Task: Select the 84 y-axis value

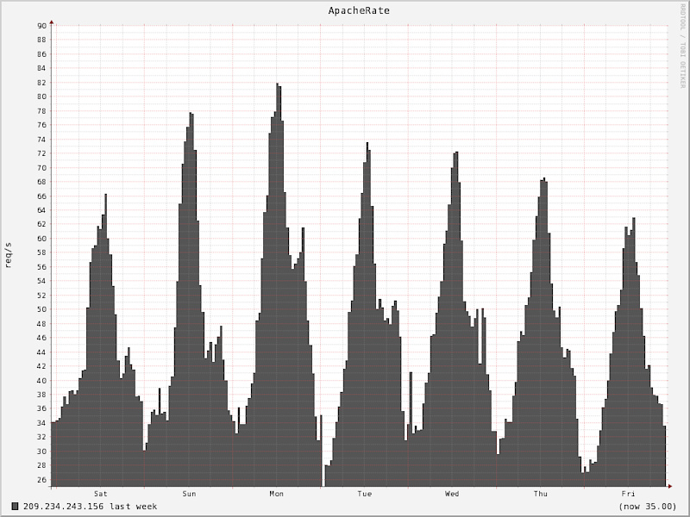Action: (41, 68)
